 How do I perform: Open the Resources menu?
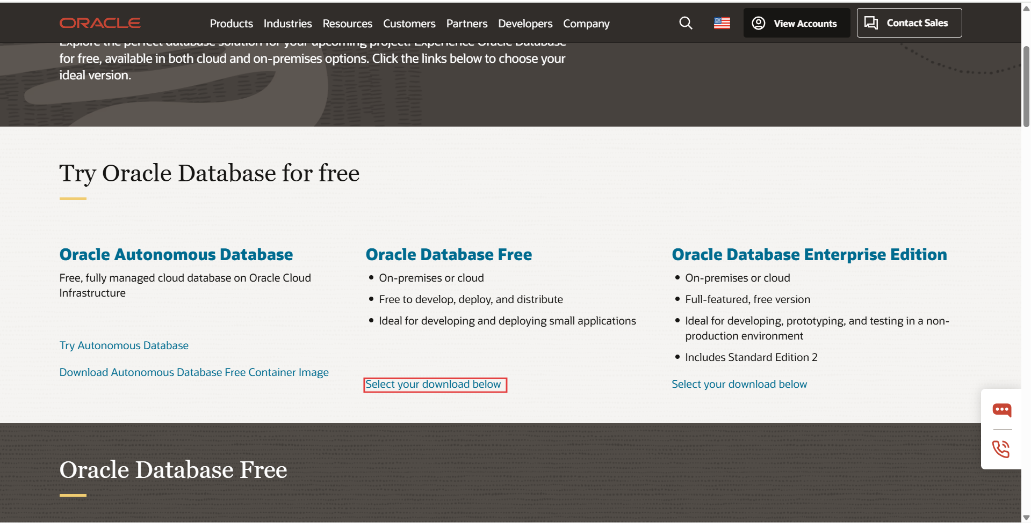[x=348, y=24]
